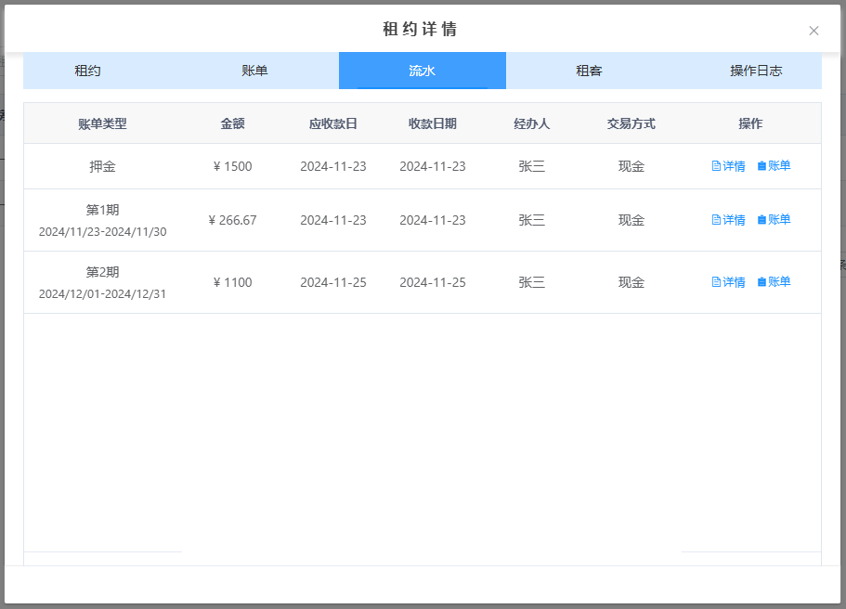Screen dimensions: 846x609
Task: View 详情 of the 第1期 payment
Action: coord(728,220)
